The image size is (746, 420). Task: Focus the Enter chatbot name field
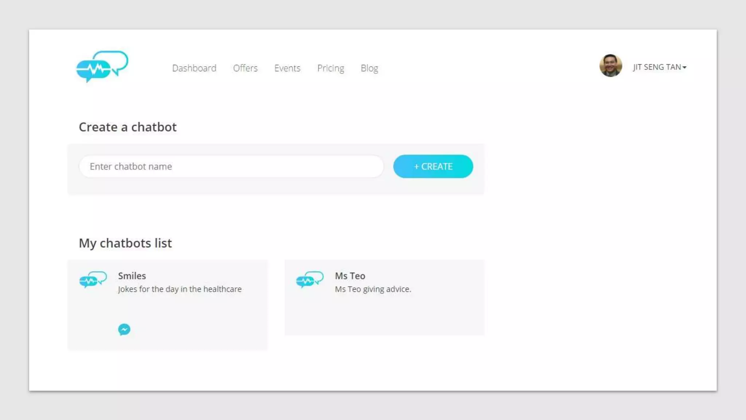231,167
